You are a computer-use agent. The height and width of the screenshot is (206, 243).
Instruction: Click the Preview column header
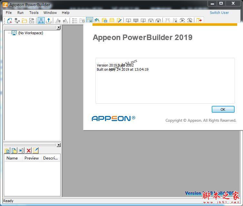tap(32, 158)
